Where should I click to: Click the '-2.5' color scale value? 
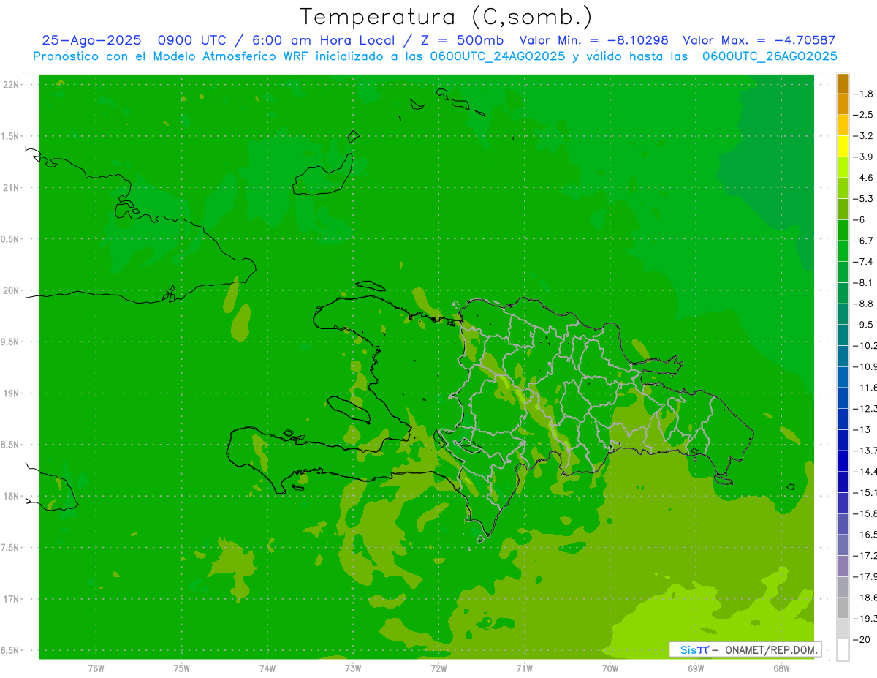pos(863,115)
